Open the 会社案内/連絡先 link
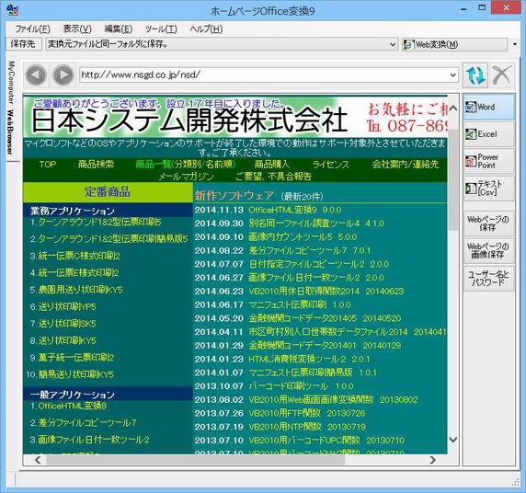The width and height of the screenshot is (526, 493). [406, 164]
